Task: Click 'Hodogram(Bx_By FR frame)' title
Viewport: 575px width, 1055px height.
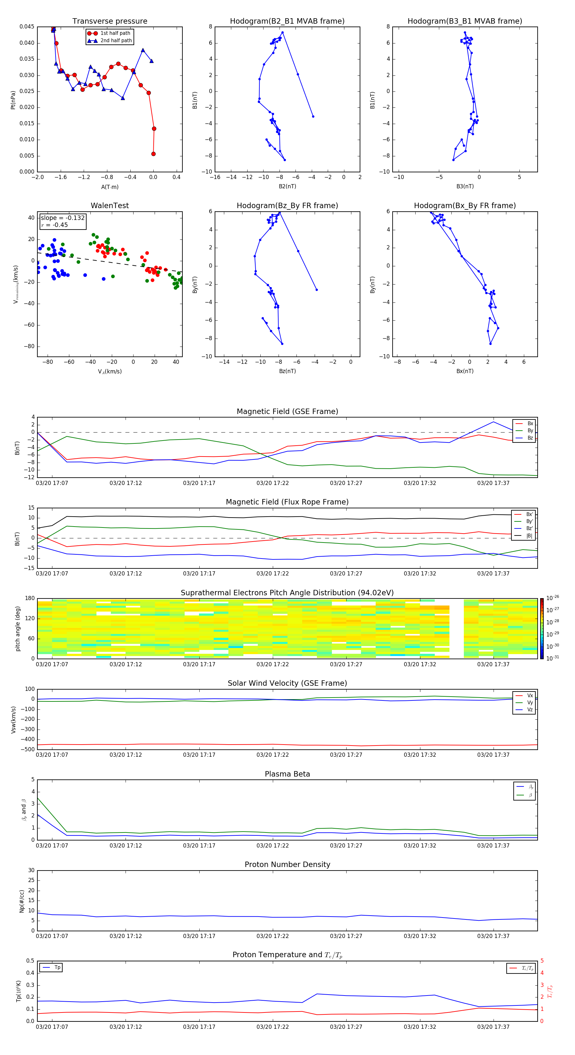Action: (x=465, y=206)
